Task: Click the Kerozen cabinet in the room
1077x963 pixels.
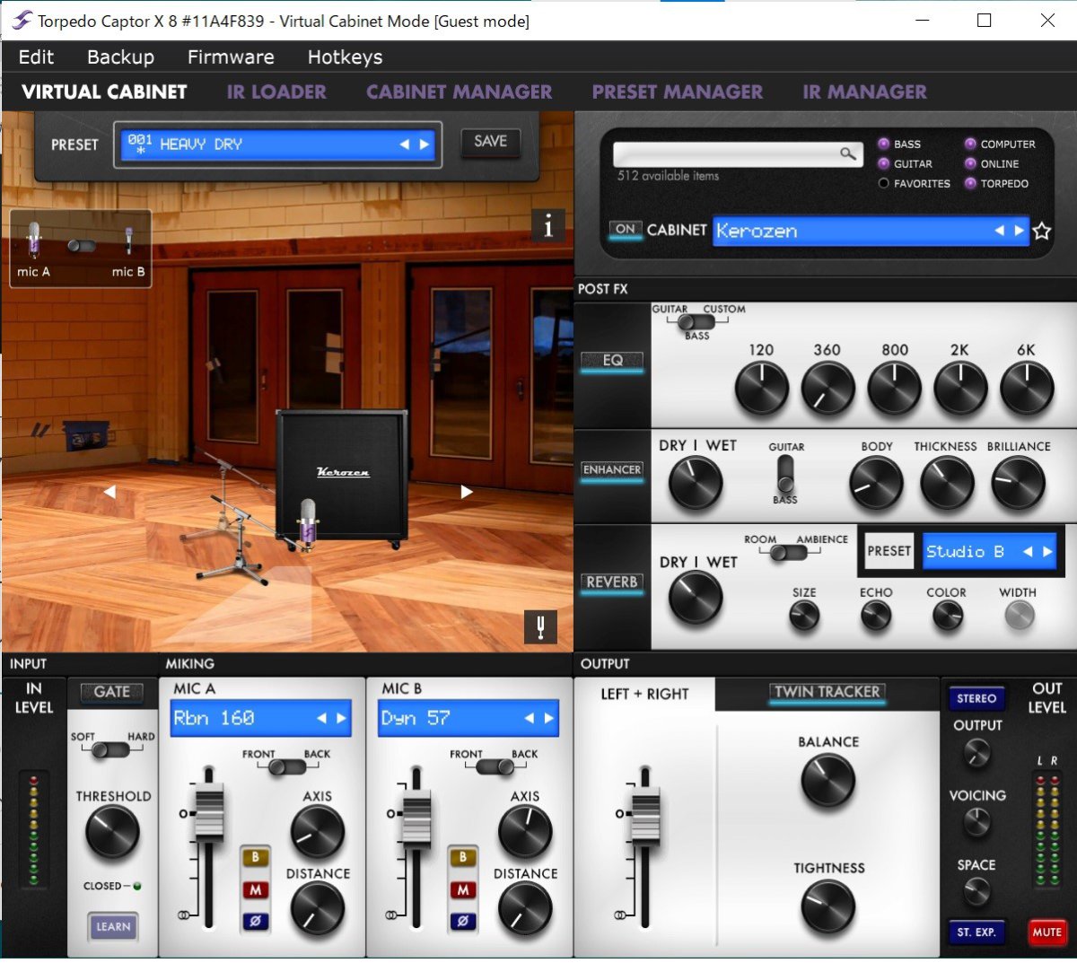Action: (x=341, y=476)
